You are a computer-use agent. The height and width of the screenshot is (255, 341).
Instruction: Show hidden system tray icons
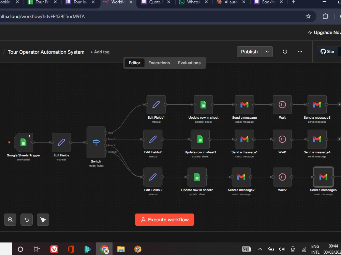click(x=260, y=249)
